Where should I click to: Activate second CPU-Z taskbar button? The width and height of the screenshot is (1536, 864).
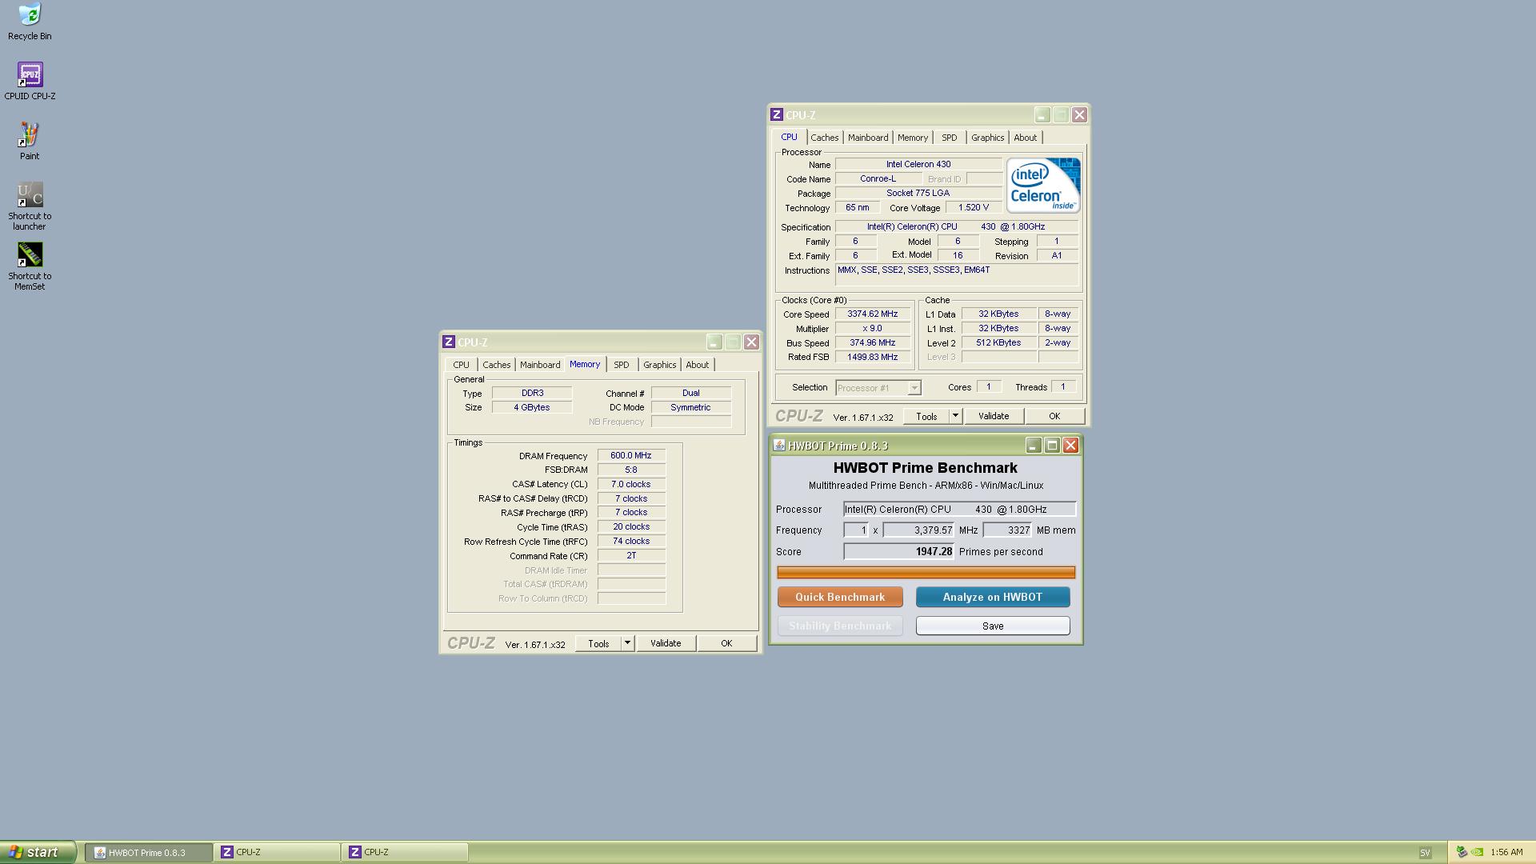405,853
